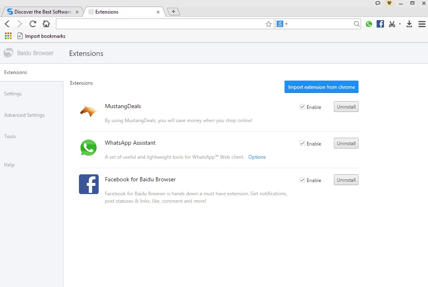Select the scissors screenshot tool
428x287 pixels.
392,24
